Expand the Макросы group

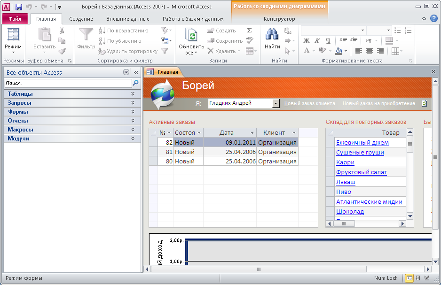pos(72,130)
